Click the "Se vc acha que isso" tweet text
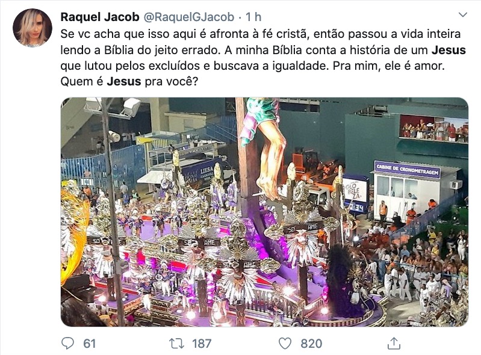Image resolution: width=481 pixels, height=355 pixels. point(263,58)
